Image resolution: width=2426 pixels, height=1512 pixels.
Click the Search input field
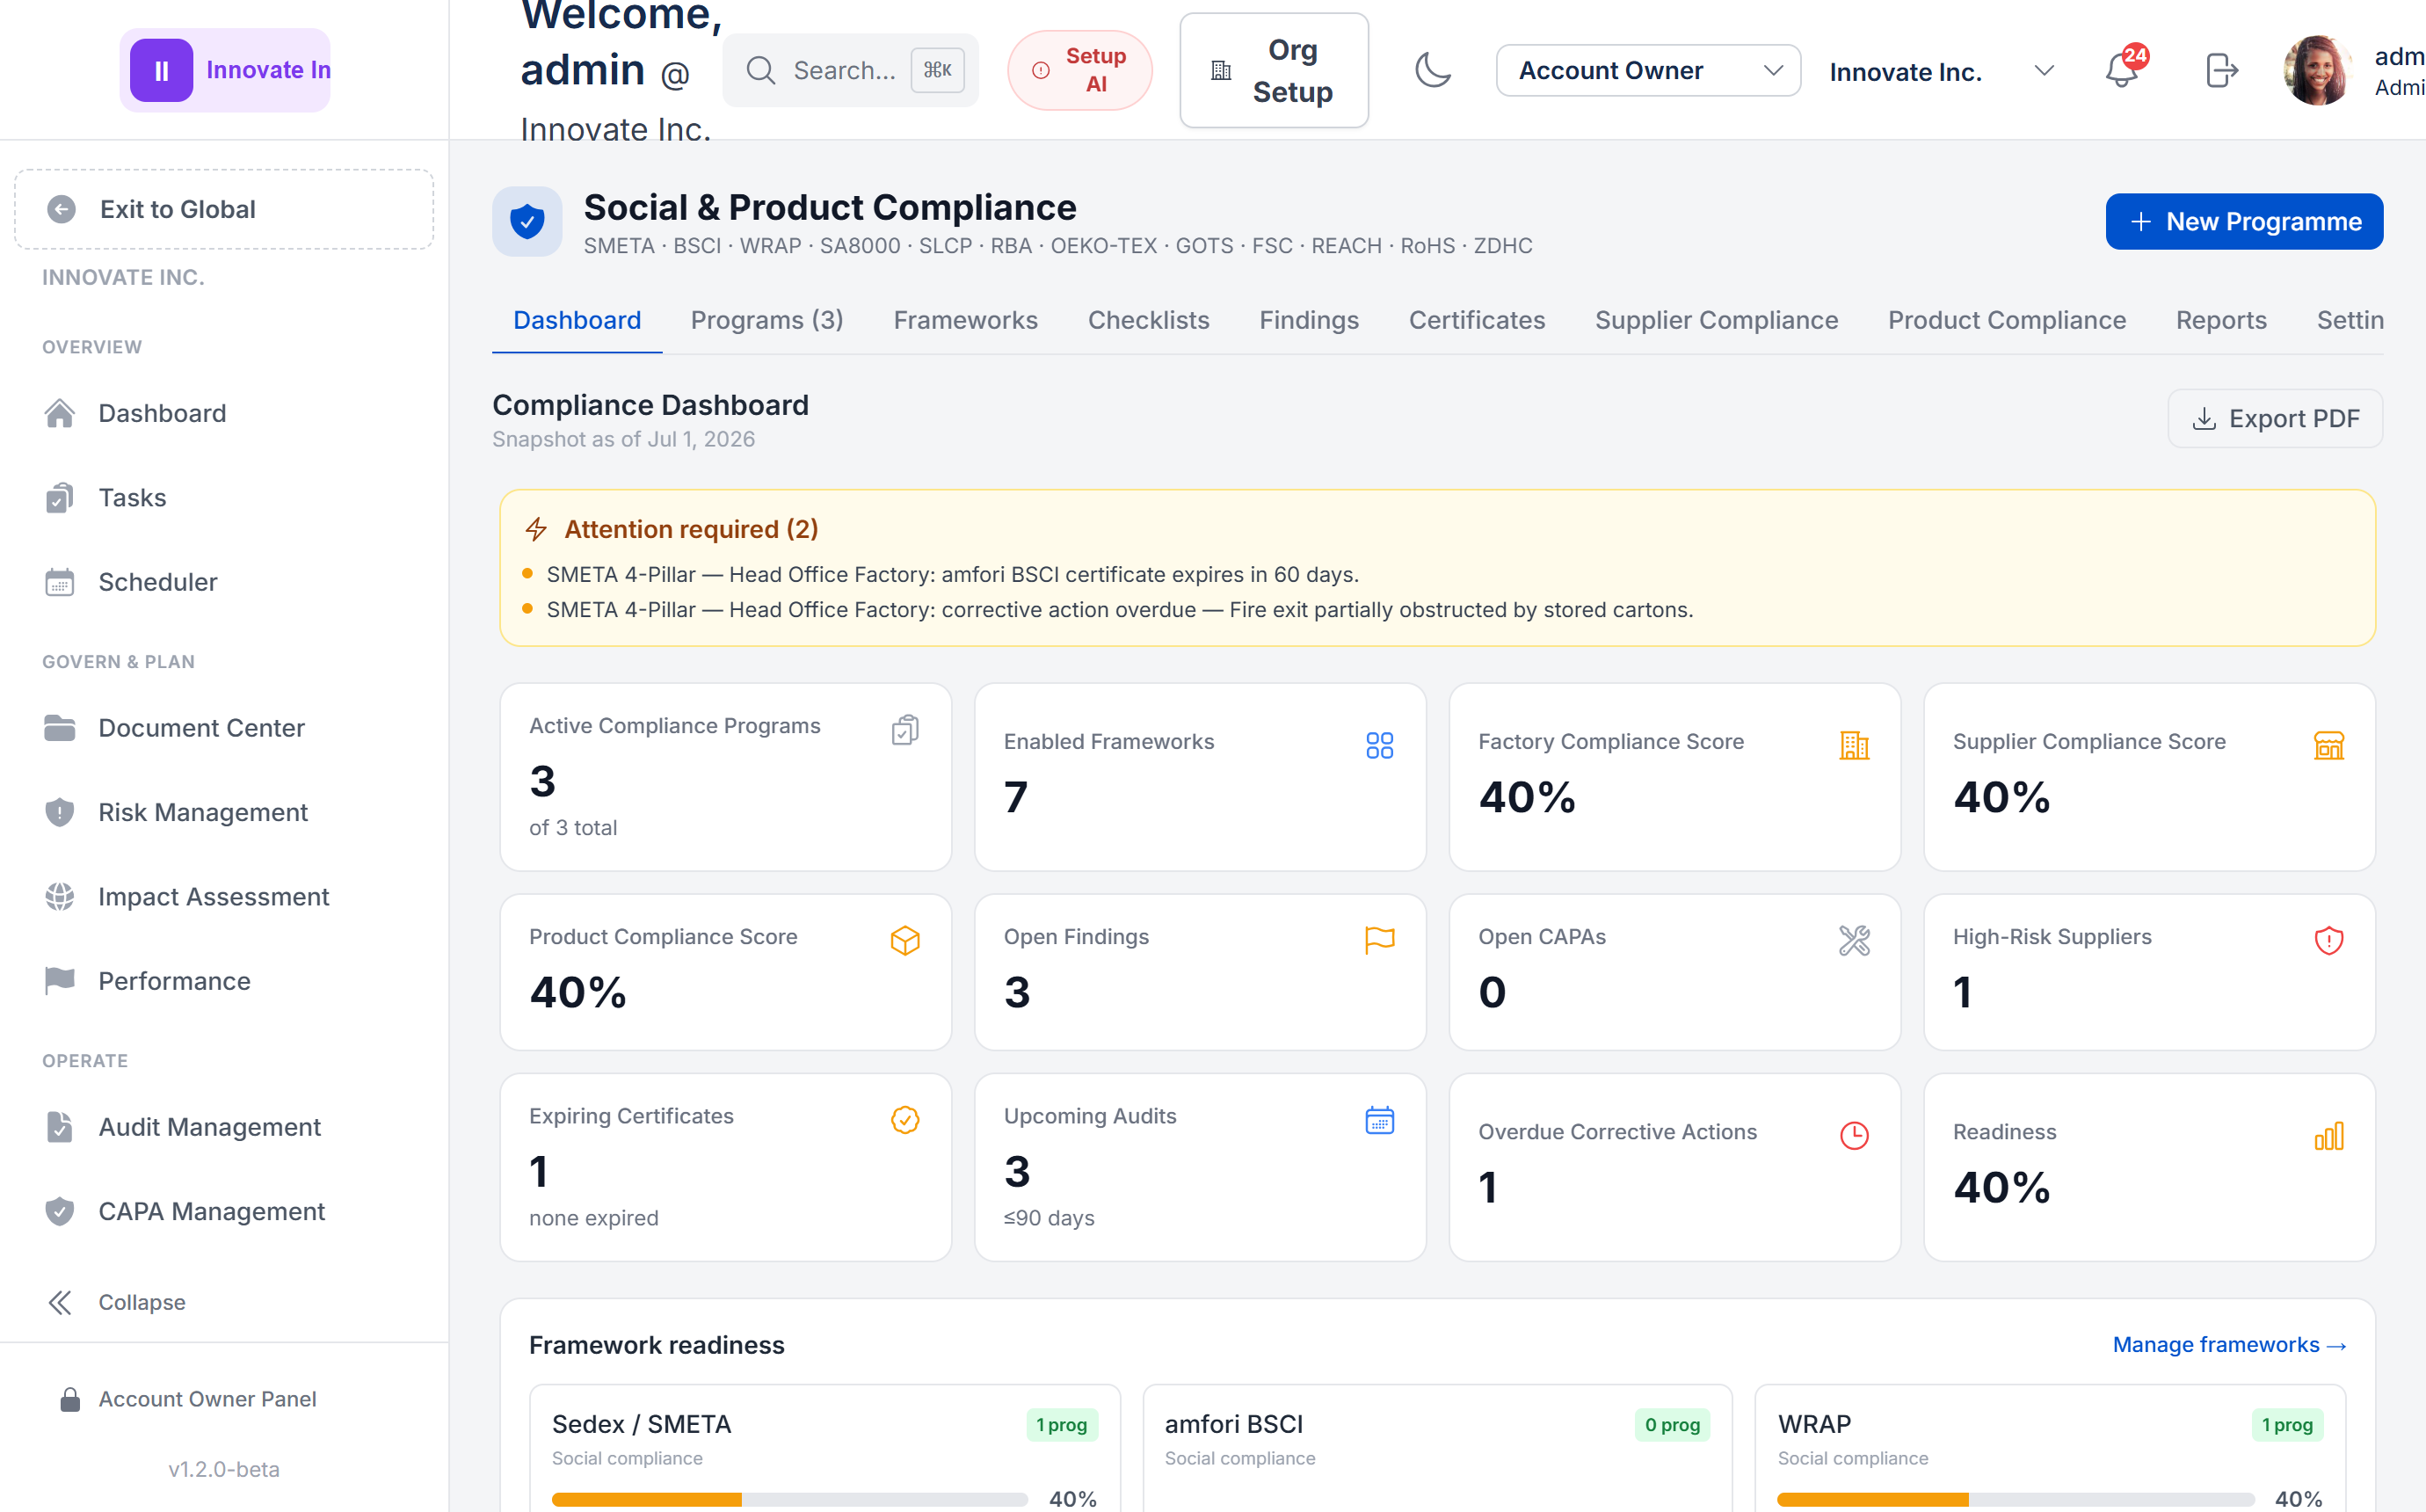coord(851,70)
